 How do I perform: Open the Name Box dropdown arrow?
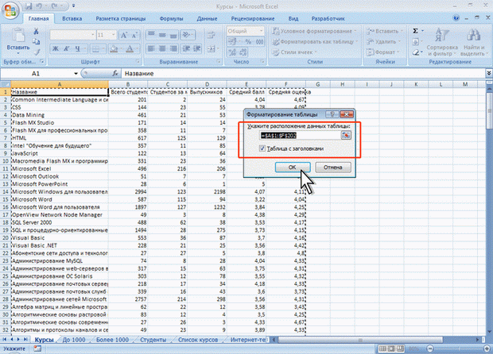(x=76, y=74)
